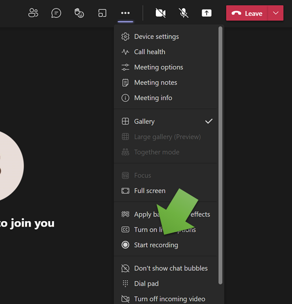Unmute the microphone
The height and width of the screenshot is (304, 292).
pyautogui.click(x=183, y=13)
